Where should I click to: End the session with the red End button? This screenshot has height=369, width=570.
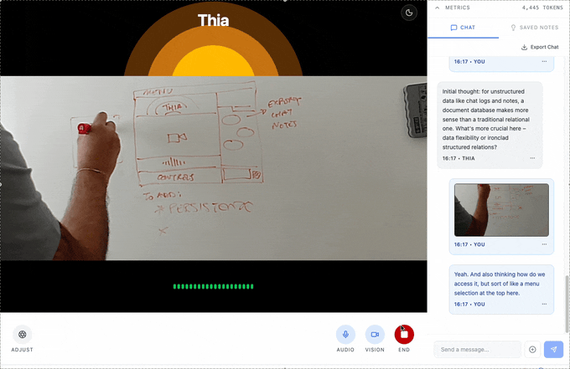pyautogui.click(x=404, y=334)
